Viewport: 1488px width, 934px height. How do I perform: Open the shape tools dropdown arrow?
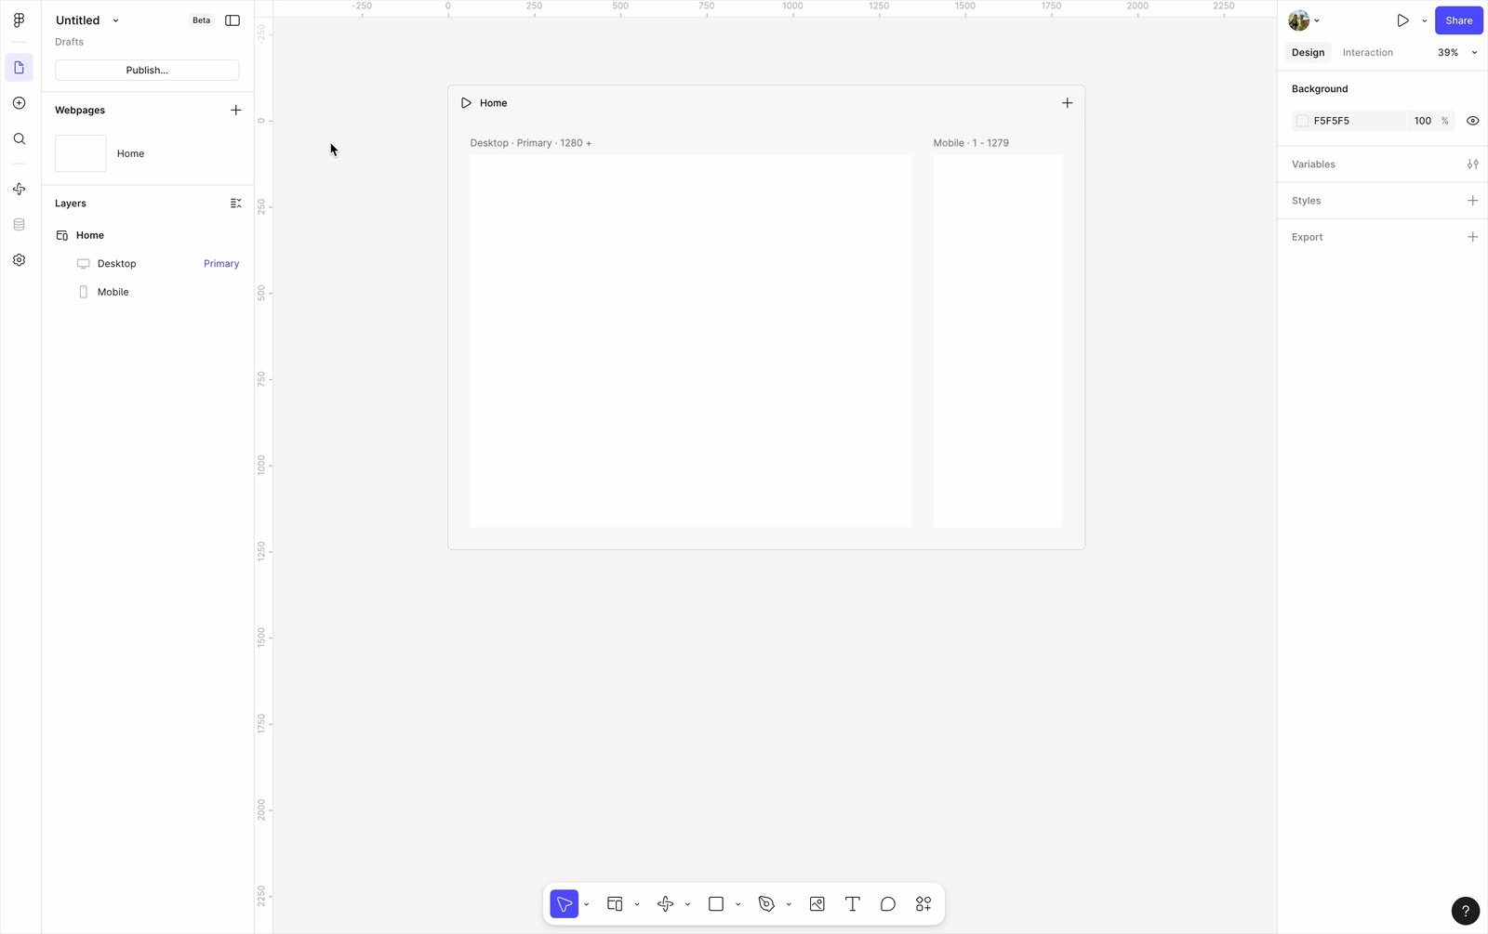(737, 905)
